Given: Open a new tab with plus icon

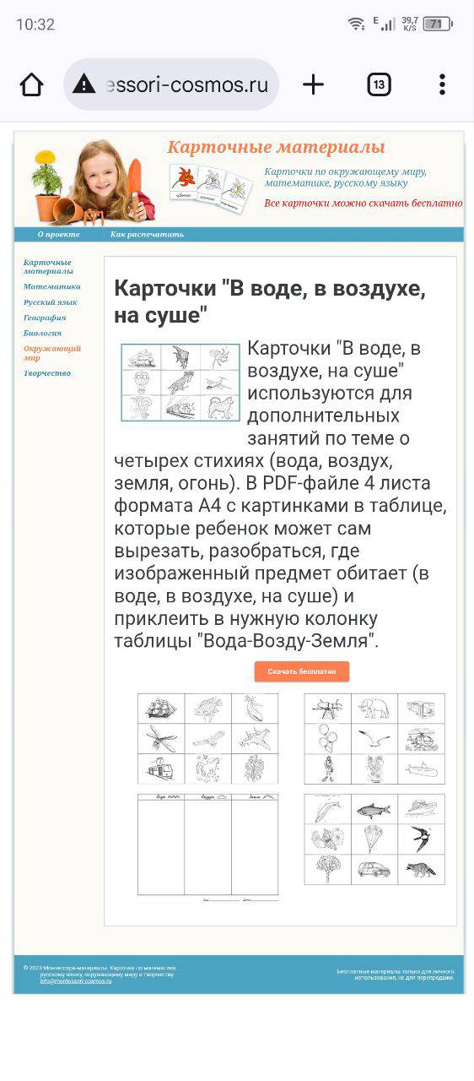Looking at the screenshot, I should pos(313,84).
